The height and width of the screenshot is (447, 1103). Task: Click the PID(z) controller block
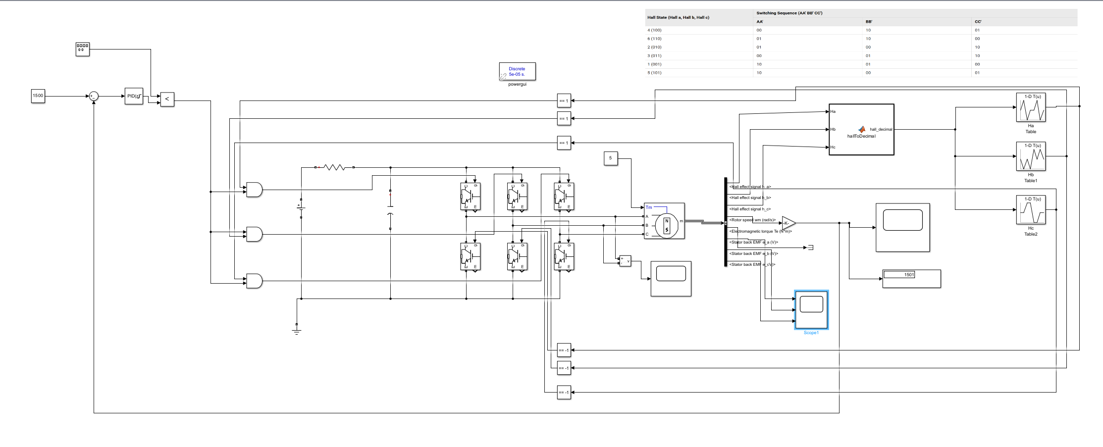tap(134, 96)
